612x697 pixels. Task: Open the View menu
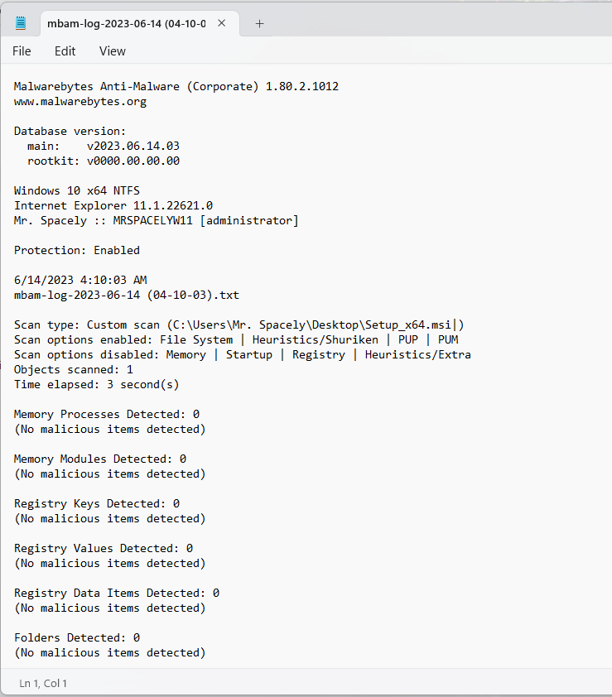113,51
